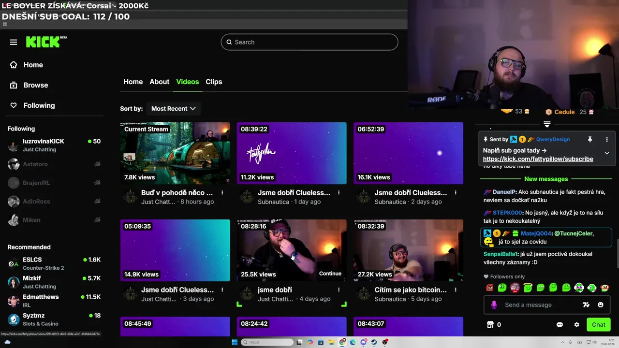The width and height of the screenshot is (619, 348).
Task: Open Browse in sidebar
Action: click(x=29, y=85)
